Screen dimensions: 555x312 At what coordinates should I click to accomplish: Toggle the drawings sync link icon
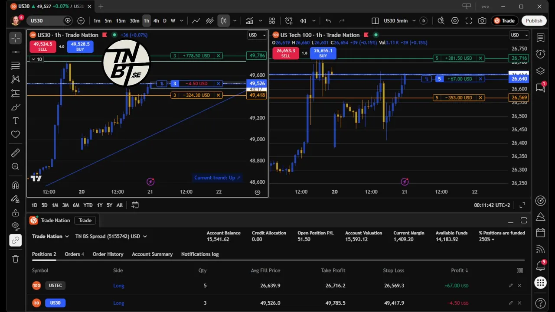(16, 240)
